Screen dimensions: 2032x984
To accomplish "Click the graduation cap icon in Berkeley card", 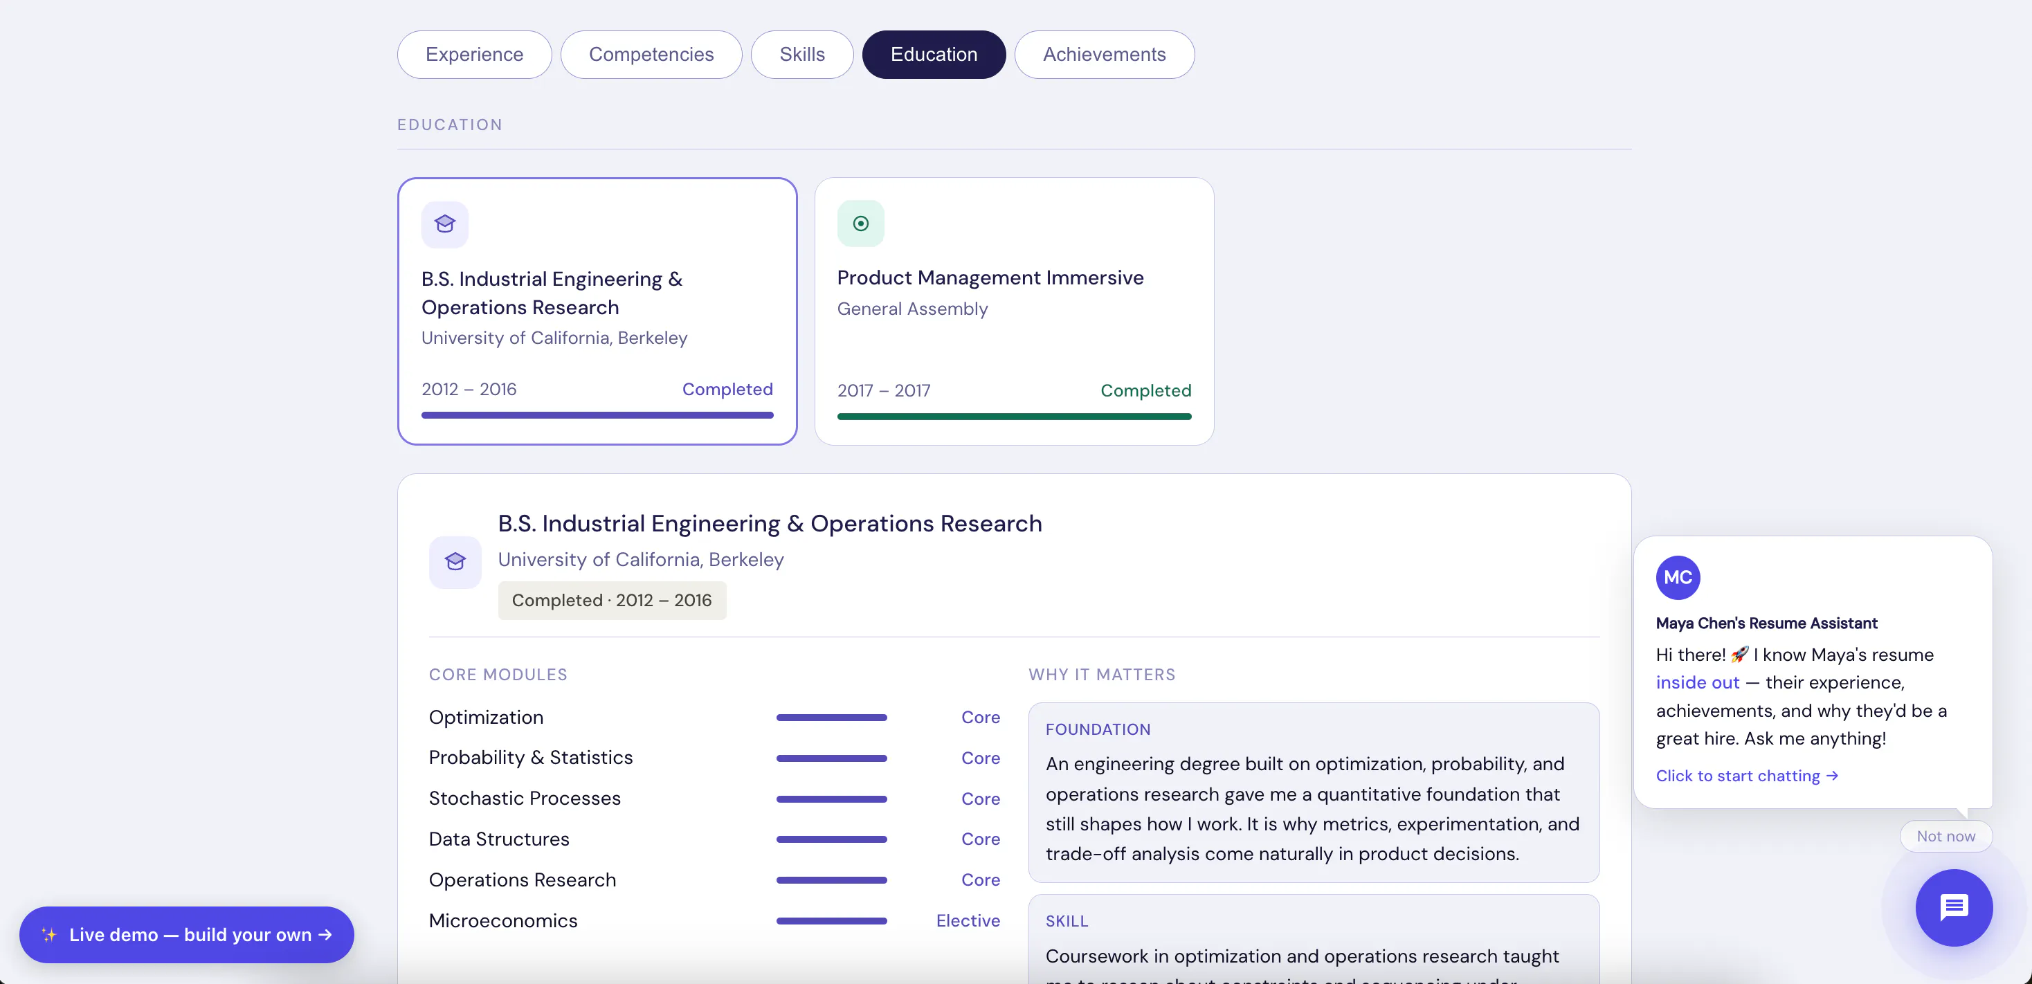I will point(445,224).
